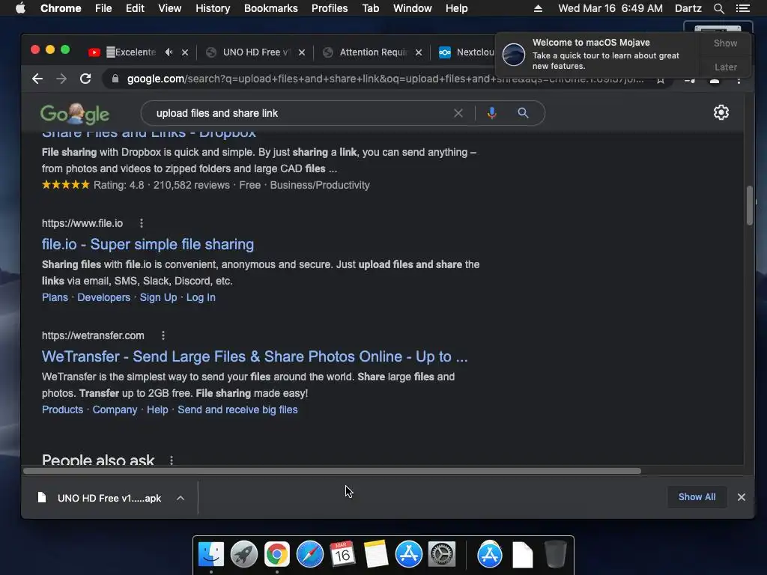Open the Window menu
767x575 pixels.
(x=413, y=8)
